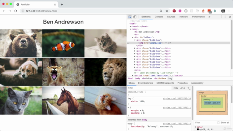Open the pink circular extension icon

(180, 11)
